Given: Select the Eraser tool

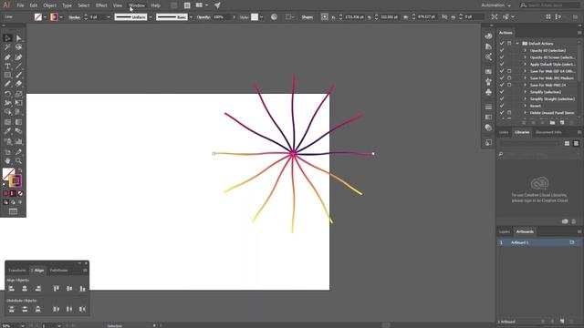Looking at the screenshot, I should pos(18,84).
